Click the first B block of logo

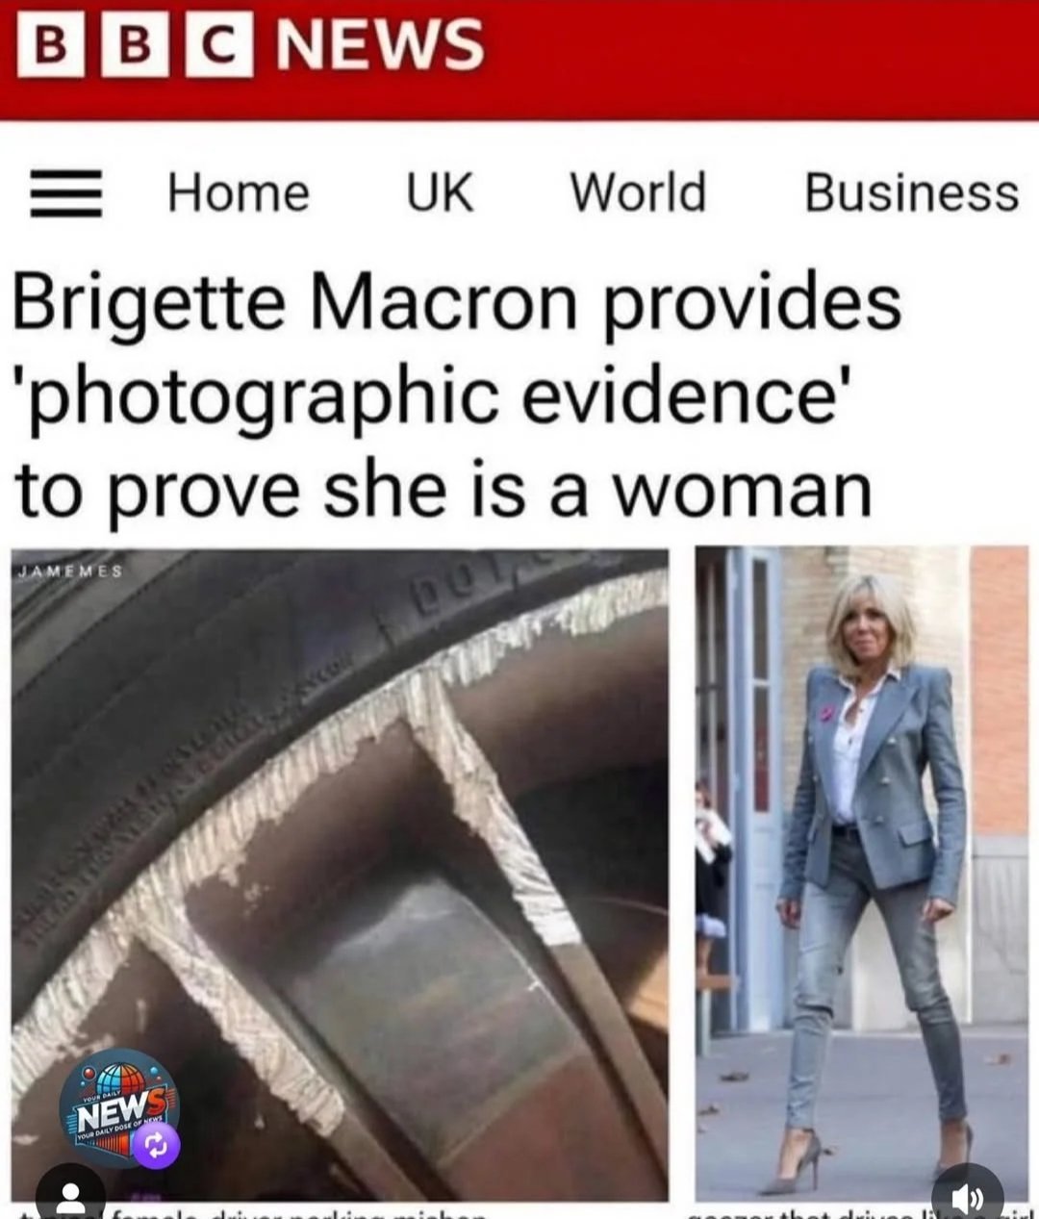click(55, 45)
